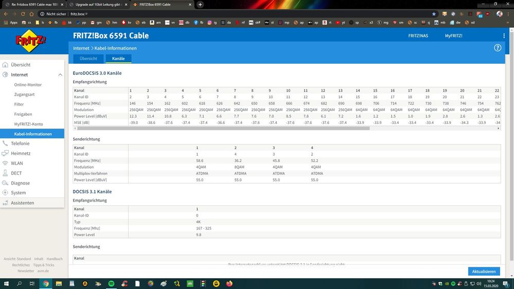Open the Apps bookmarks shortcut
This screenshot has width=514, height=289.
(x=10, y=23)
